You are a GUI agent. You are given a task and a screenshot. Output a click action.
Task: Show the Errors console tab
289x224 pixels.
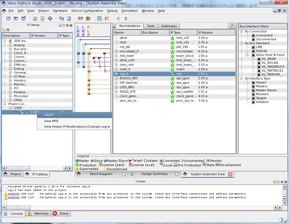pyautogui.click(x=61, y=213)
